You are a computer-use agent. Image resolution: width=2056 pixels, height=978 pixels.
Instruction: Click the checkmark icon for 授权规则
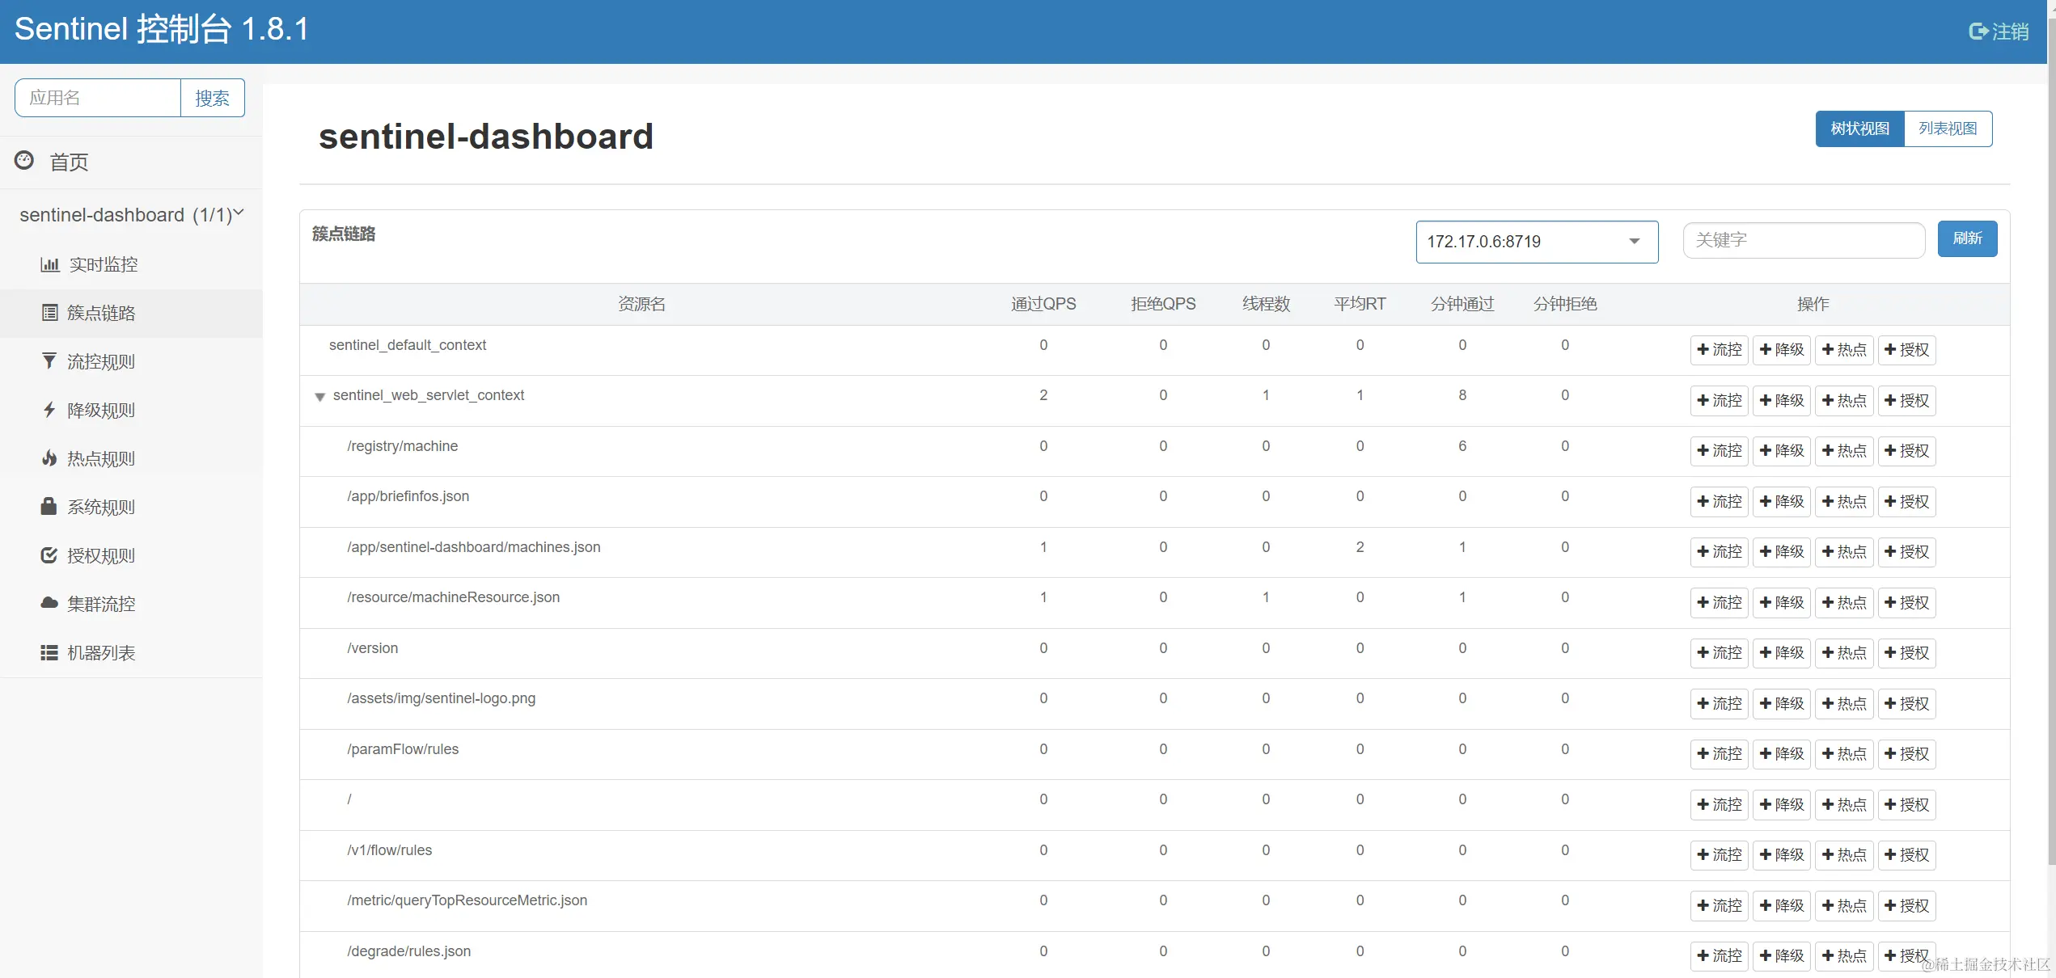pos(49,555)
